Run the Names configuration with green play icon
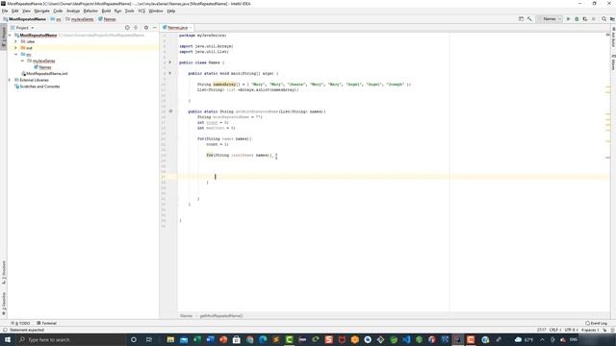This screenshot has height=346, width=616. (568, 19)
